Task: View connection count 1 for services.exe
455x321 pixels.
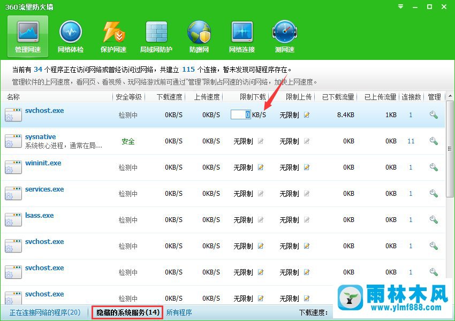Action: [411, 194]
